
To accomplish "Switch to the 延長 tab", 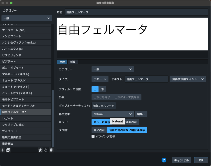I will (73, 62).
